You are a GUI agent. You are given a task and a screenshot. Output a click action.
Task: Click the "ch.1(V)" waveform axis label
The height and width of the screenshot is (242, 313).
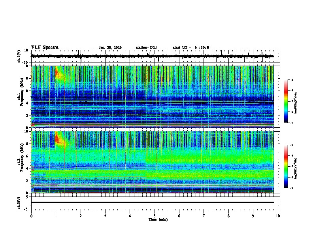(x=19, y=56)
